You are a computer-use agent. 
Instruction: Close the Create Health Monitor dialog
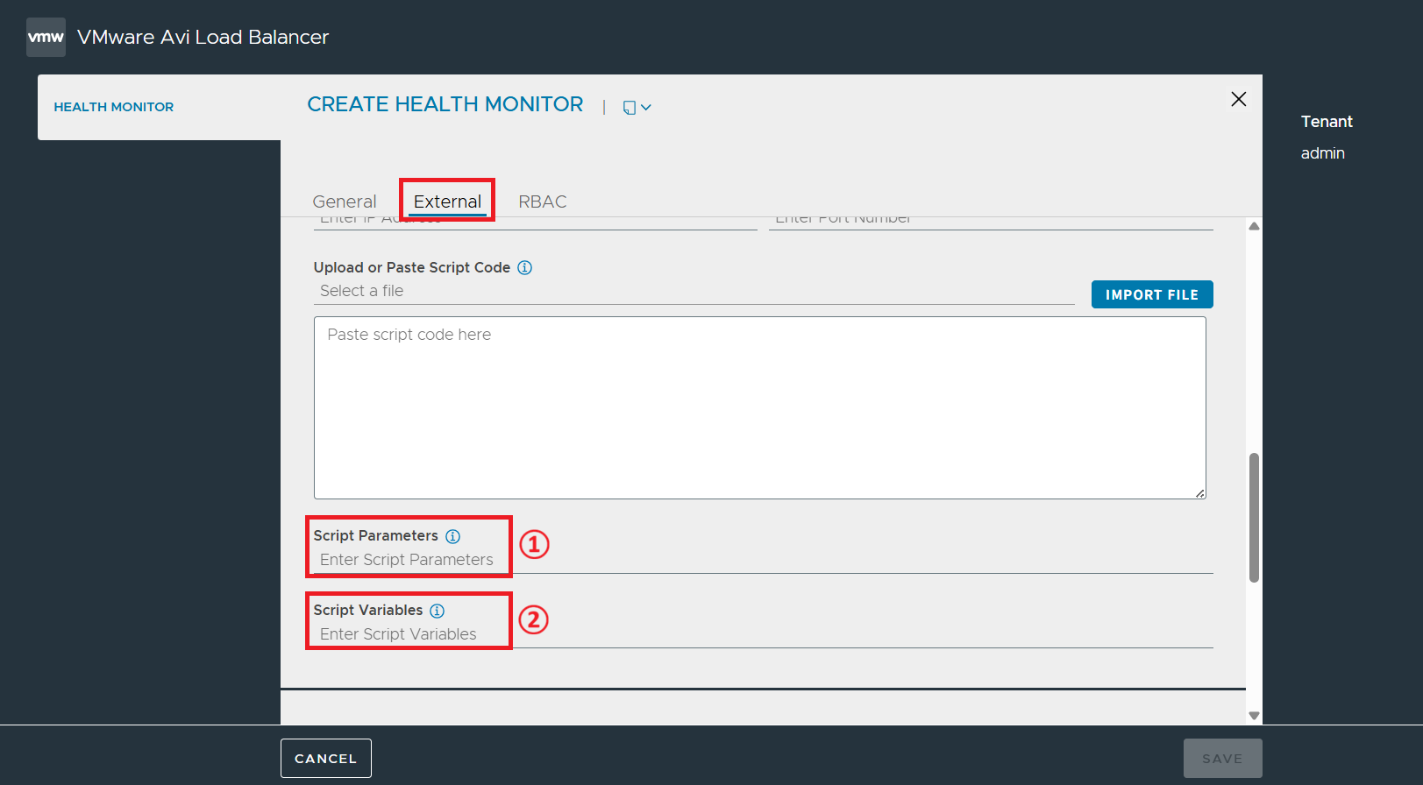(x=1238, y=99)
